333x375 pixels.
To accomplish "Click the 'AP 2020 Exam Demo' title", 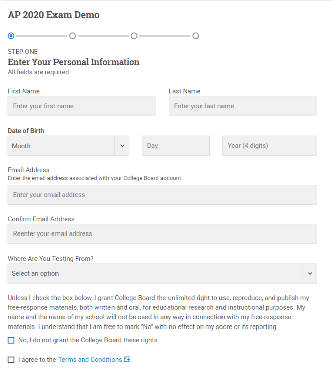I will [53, 15].
